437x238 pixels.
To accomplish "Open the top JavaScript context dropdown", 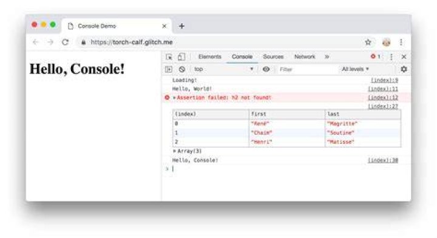I will point(223,69).
